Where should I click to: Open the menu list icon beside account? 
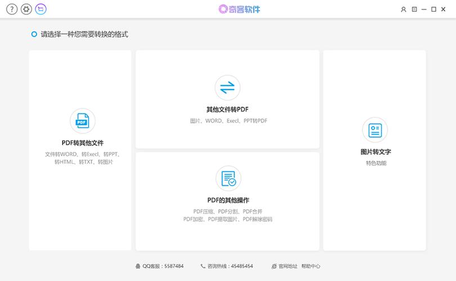tap(414, 10)
